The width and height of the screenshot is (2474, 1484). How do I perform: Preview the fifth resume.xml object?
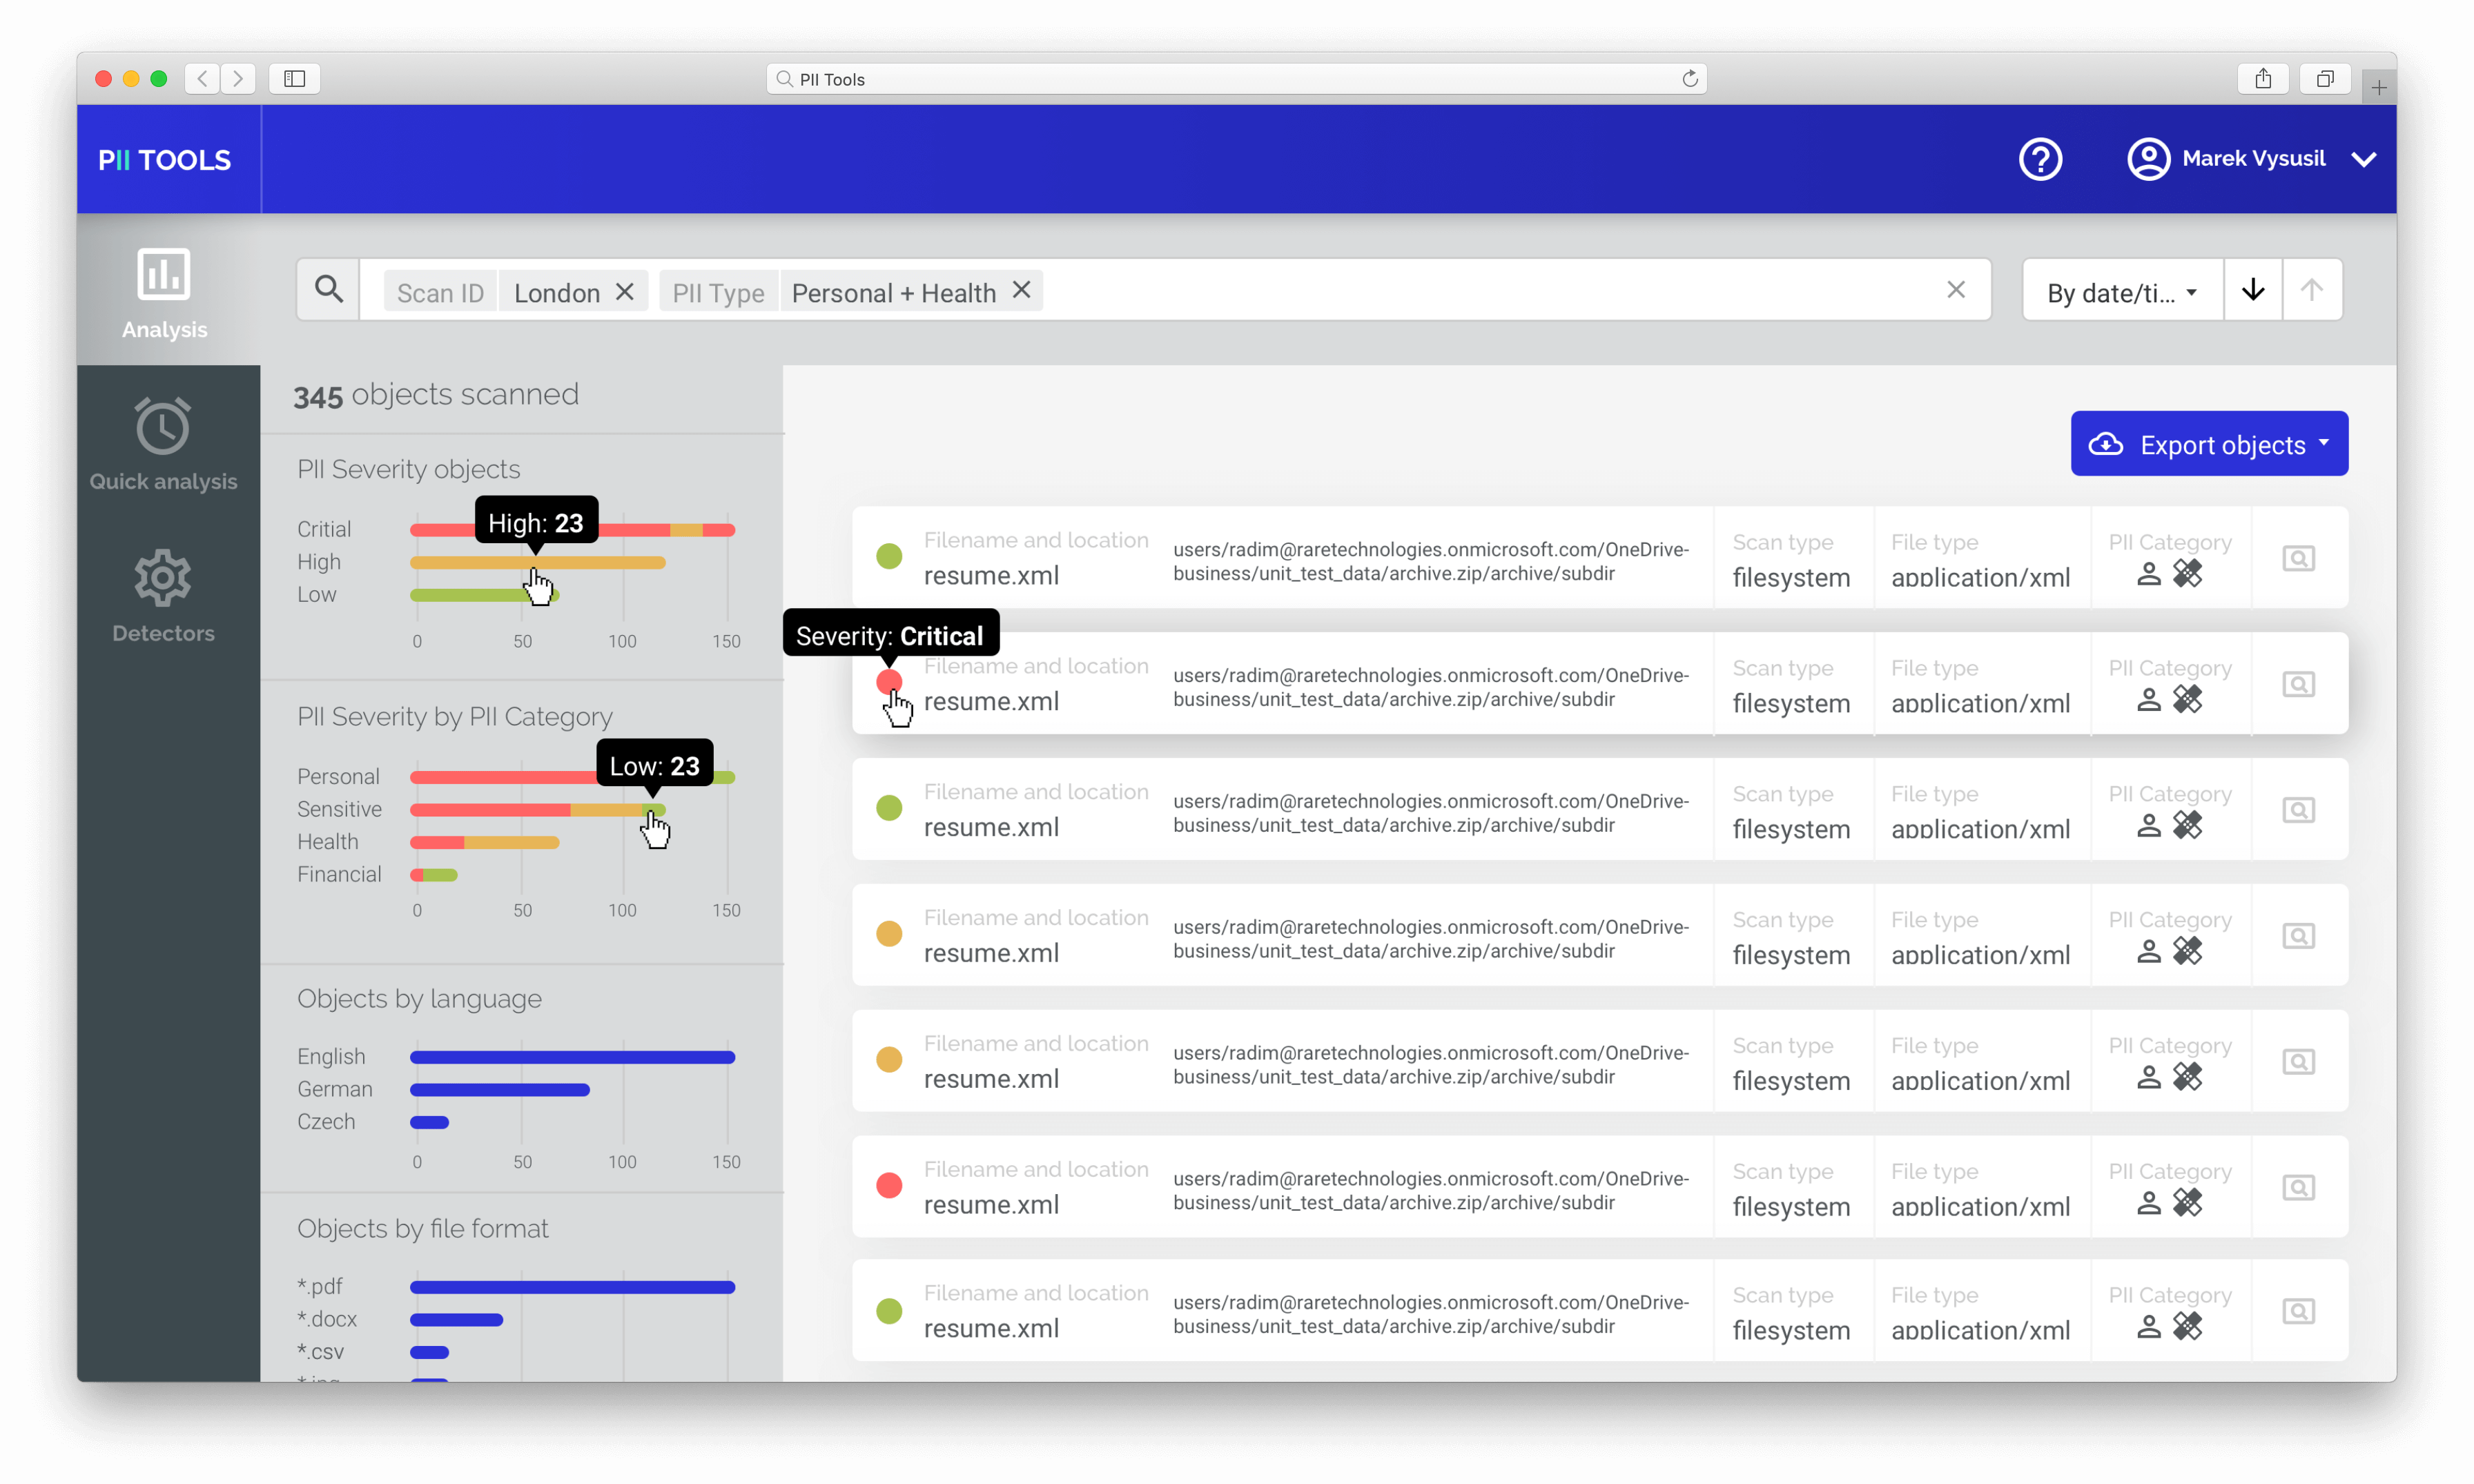tap(2298, 1062)
